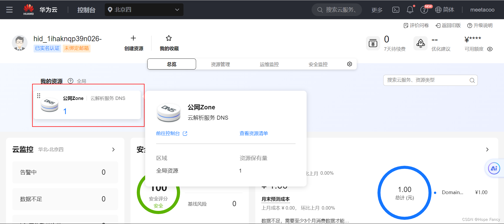Click 前往控制台 link in popup
The height and width of the screenshot is (224, 504).
pyautogui.click(x=171, y=134)
